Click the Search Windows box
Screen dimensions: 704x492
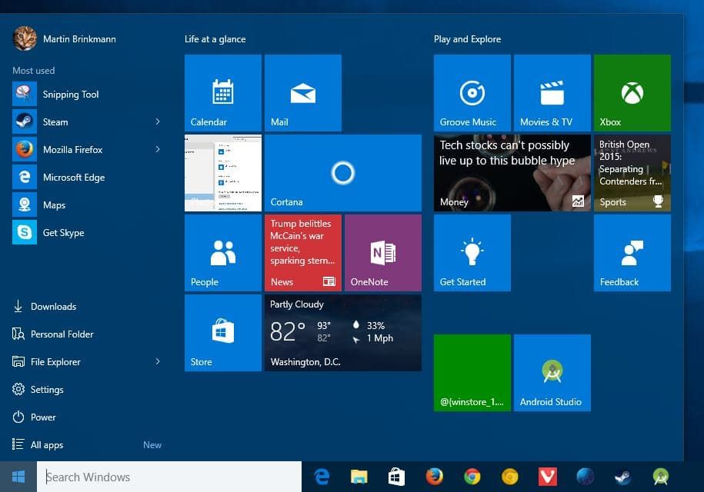click(169, 477)
